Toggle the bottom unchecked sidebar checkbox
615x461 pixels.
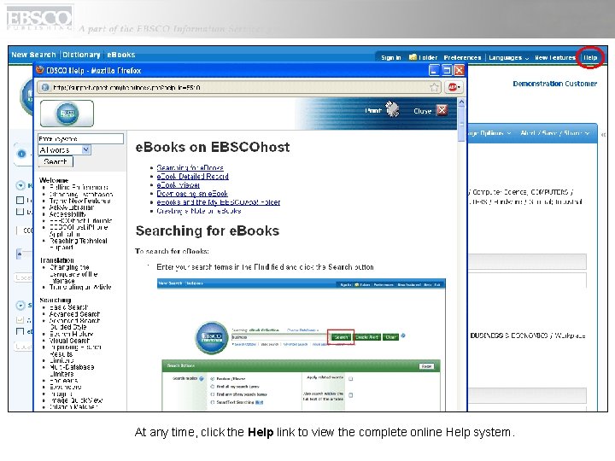coord(20,331)
